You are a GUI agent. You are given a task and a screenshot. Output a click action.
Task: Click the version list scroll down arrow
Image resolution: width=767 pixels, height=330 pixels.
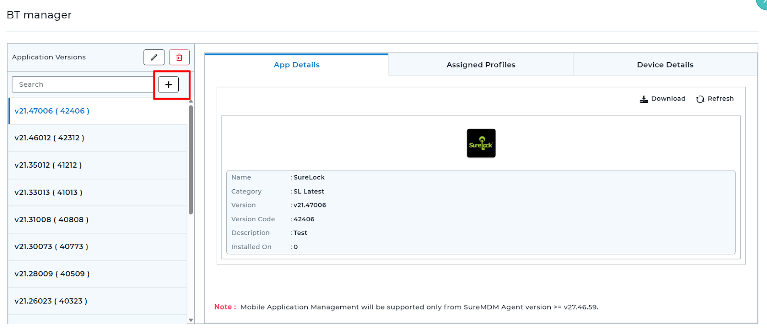tap(191, 320)
